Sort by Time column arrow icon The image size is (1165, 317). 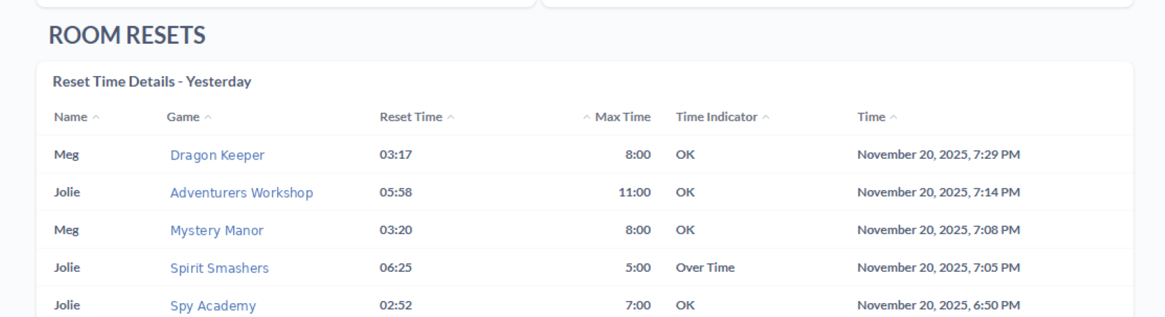pyautogui.click(x=894, y=118)
